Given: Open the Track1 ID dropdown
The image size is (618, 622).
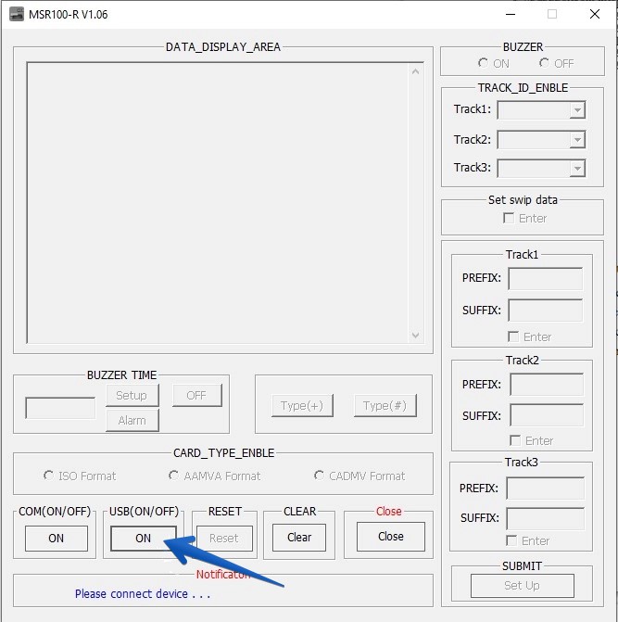Looking at the screenshot, I should pyautogui.click(x=577, y=110).
